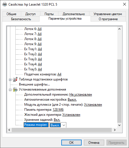Click the vertical scrollbar down arrow
This screenshot has width=129, height=148.
(x=119, y=125)
